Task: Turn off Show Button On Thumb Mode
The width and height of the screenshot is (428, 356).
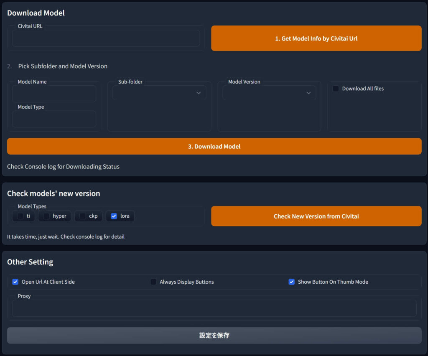Action: (x=292, y=282)
